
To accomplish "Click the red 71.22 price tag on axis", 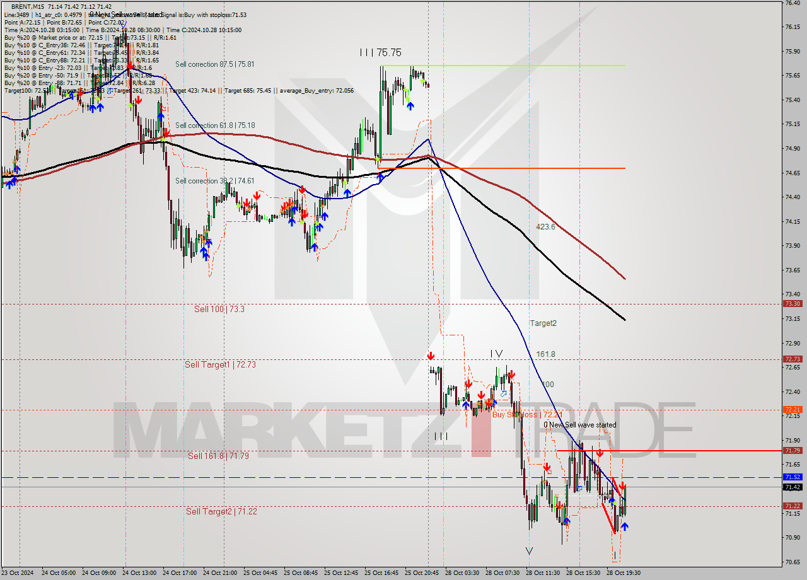I will pyautogui.click(x=792, y=506).
